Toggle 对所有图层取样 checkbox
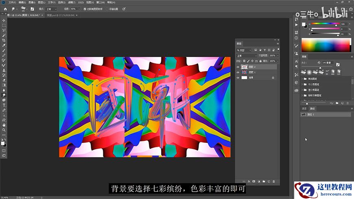This screenshot has height=199, width=354. pos(85,9)
